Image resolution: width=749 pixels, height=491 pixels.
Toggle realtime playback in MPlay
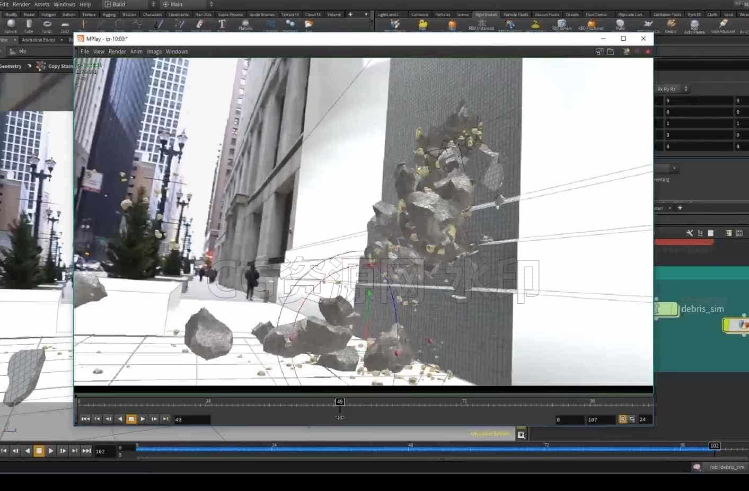click(x=623, y=419)
